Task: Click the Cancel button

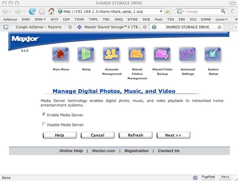Action: pos(98,135)
